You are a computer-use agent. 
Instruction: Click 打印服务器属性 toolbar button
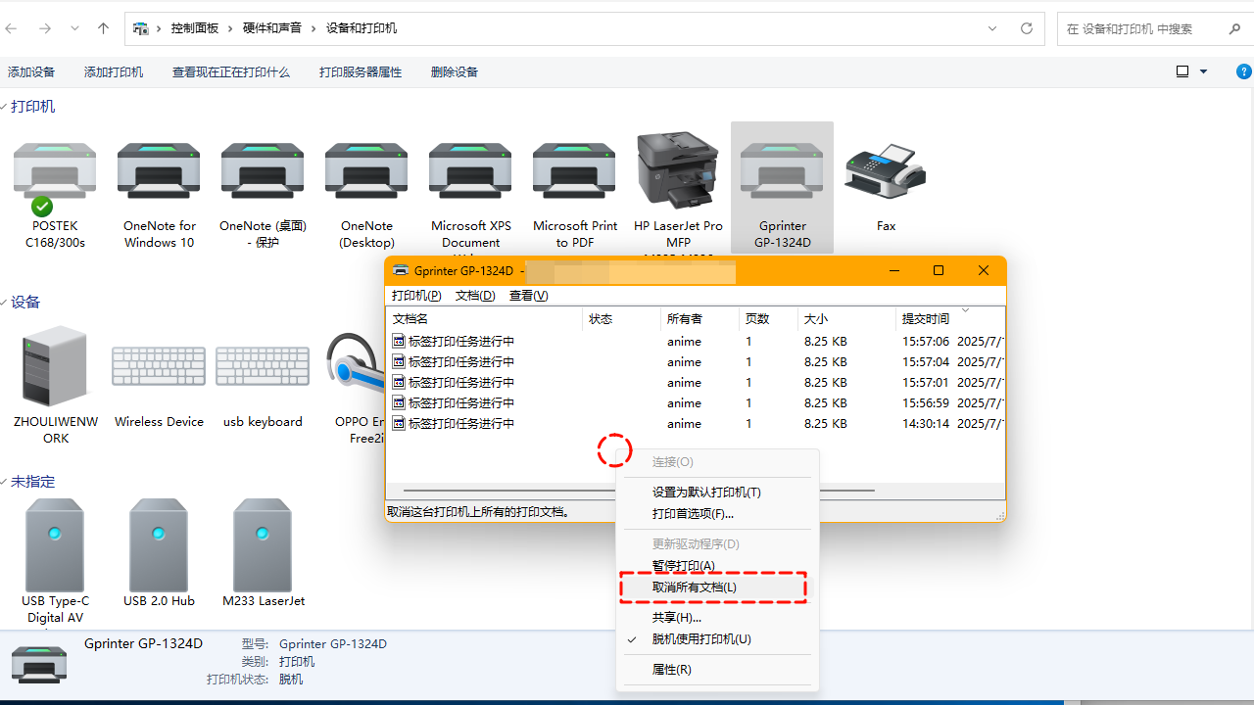(x=361, y=71)
